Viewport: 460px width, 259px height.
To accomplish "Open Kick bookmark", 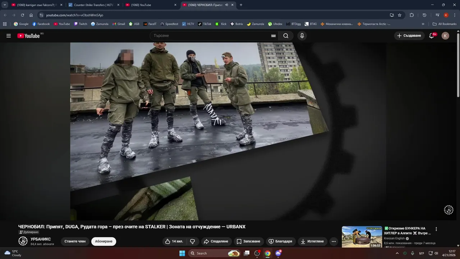I will (x=221, y=24).
